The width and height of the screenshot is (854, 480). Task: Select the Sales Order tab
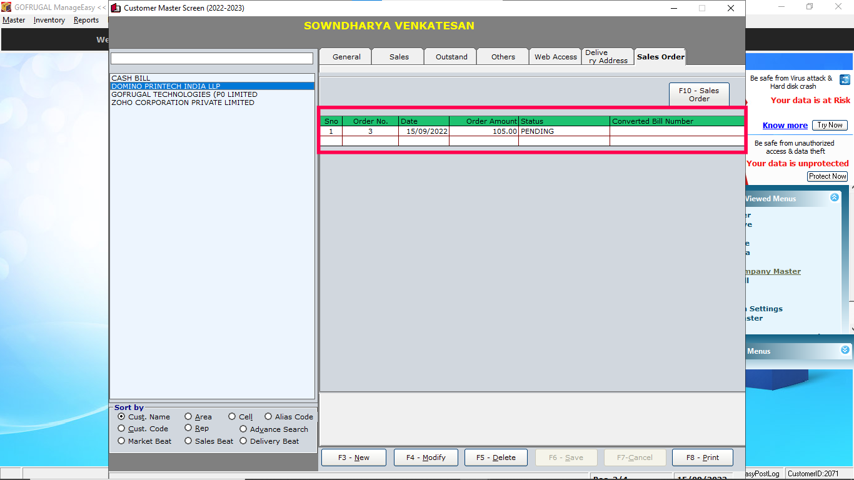[x=660, y=56]
